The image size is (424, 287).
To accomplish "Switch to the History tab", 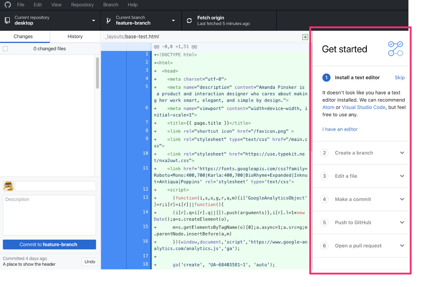I will point(75,36).
